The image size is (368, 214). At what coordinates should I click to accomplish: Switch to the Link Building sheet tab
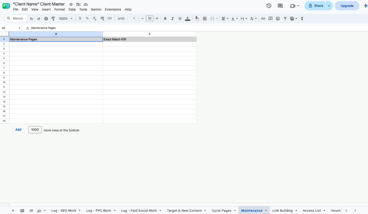(x=282, y=210)
